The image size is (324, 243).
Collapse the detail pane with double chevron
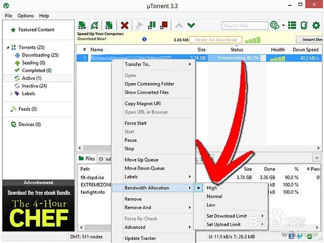click(317, 158)
